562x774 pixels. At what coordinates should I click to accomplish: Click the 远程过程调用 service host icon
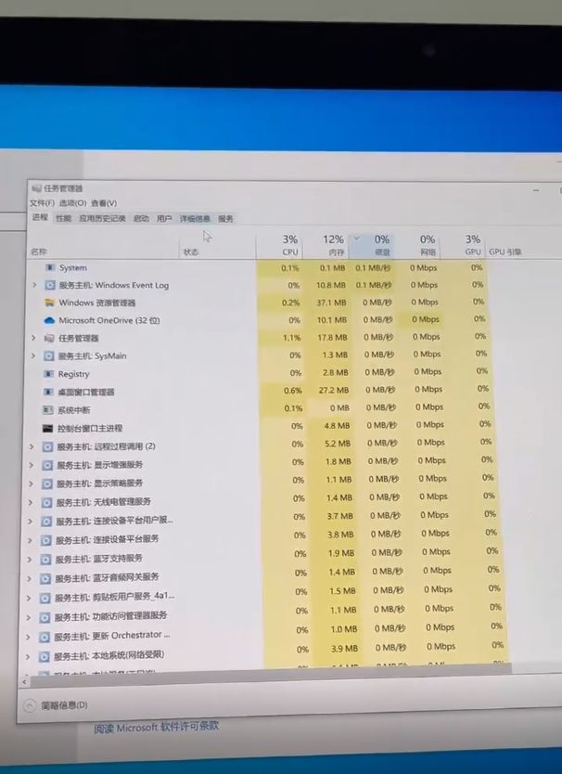click(47, 446)
